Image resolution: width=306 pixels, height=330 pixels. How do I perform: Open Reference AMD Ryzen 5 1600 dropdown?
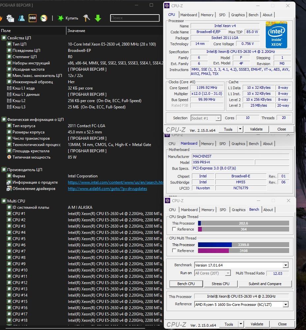pyautogui.click(x=286, y=305)
